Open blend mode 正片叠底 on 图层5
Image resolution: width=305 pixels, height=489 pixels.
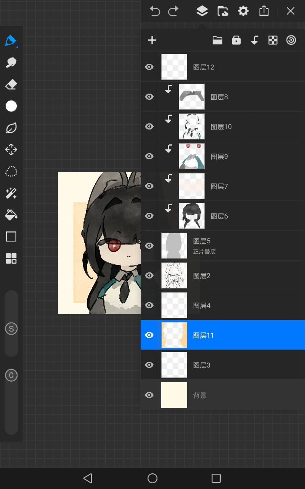pos(204,252)
